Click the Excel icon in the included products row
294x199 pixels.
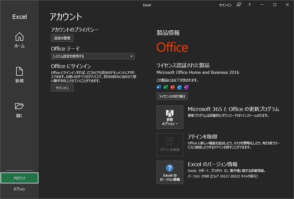[x=165, y=87]
